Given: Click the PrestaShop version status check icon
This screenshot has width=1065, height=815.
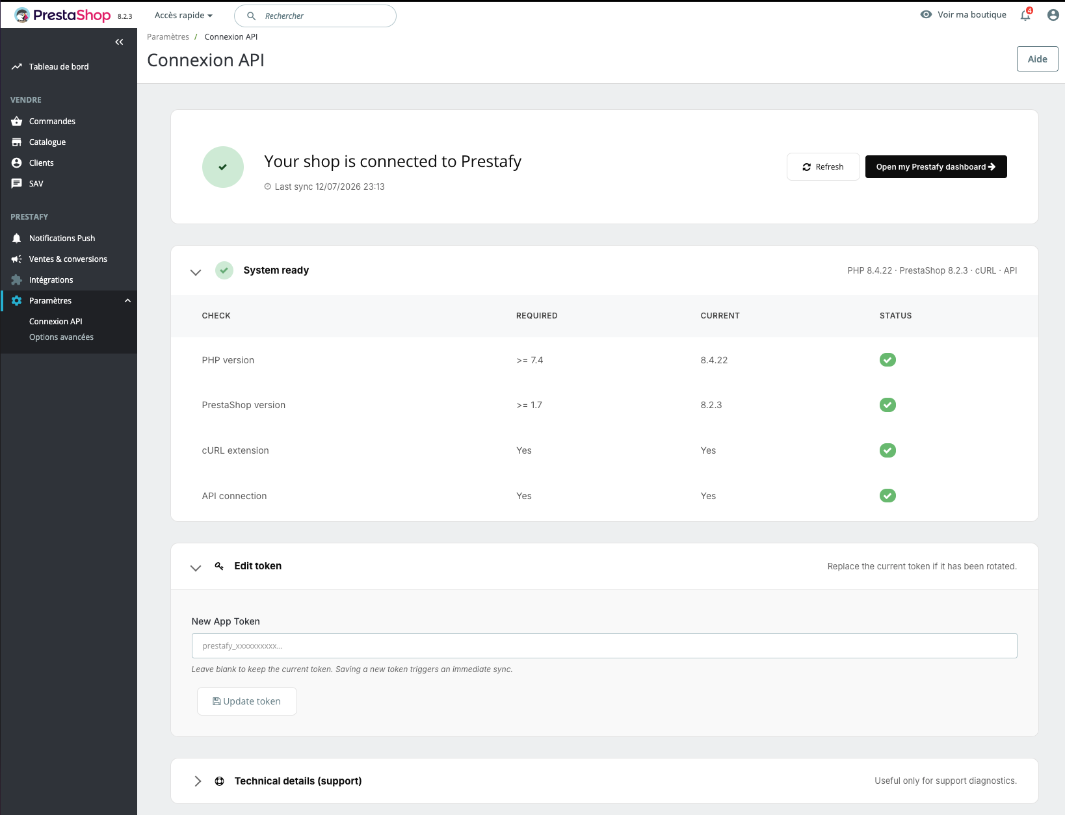Looking at the screenshot, I should click(x=887, y=405).
